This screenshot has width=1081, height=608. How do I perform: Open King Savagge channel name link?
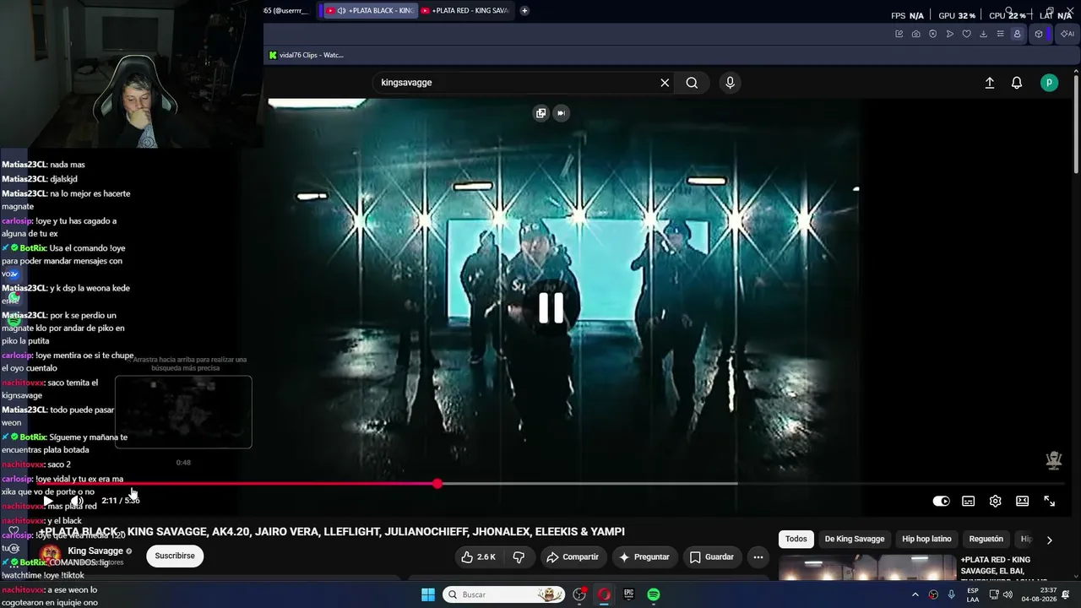pos(95,551)
